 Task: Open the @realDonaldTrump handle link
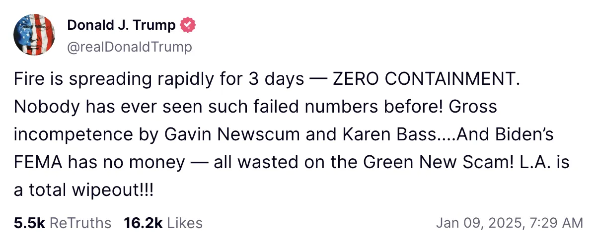(x=129, y=47)
